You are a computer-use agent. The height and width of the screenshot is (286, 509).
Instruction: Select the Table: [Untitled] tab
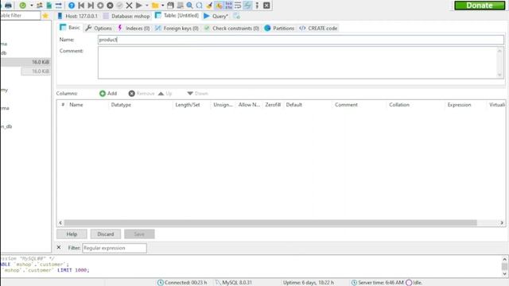click(177, 16)
